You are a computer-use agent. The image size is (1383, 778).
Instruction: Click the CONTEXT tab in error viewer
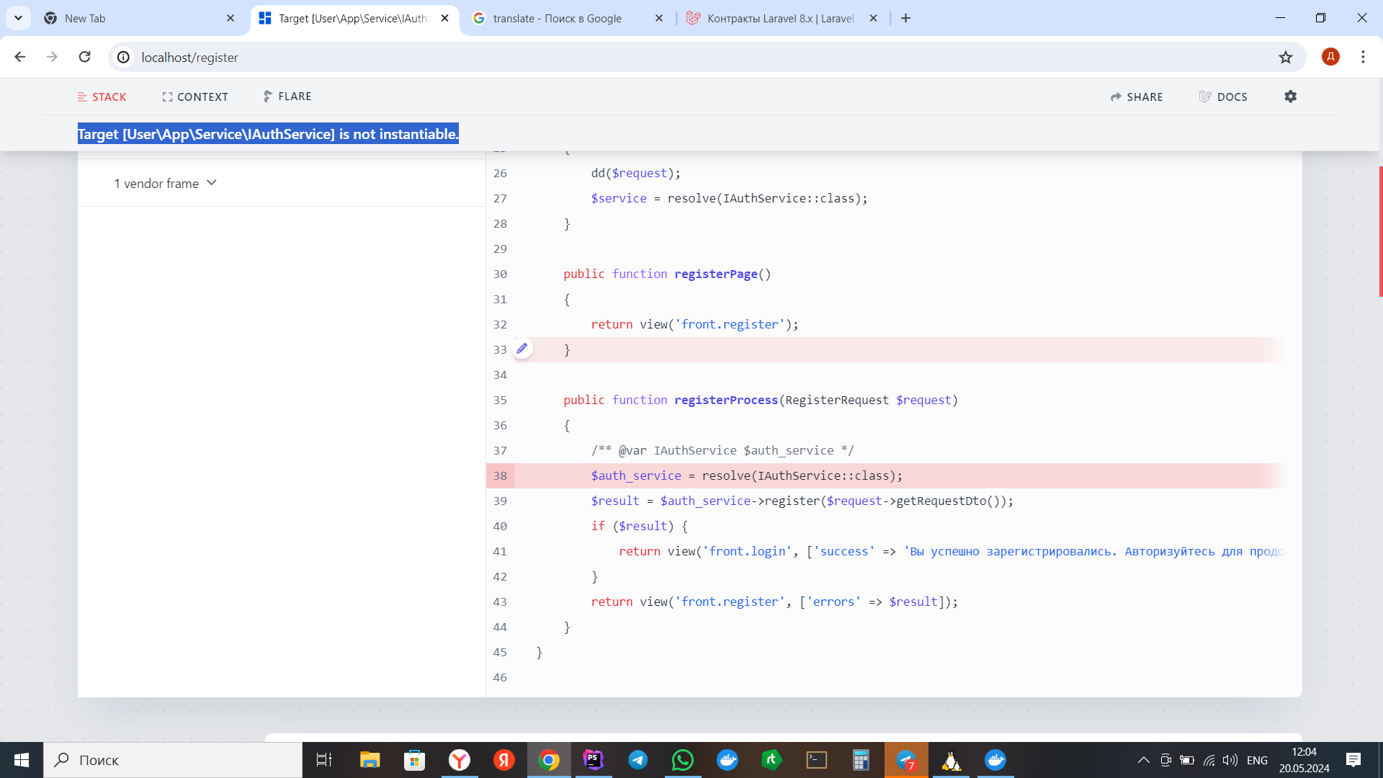194,96
